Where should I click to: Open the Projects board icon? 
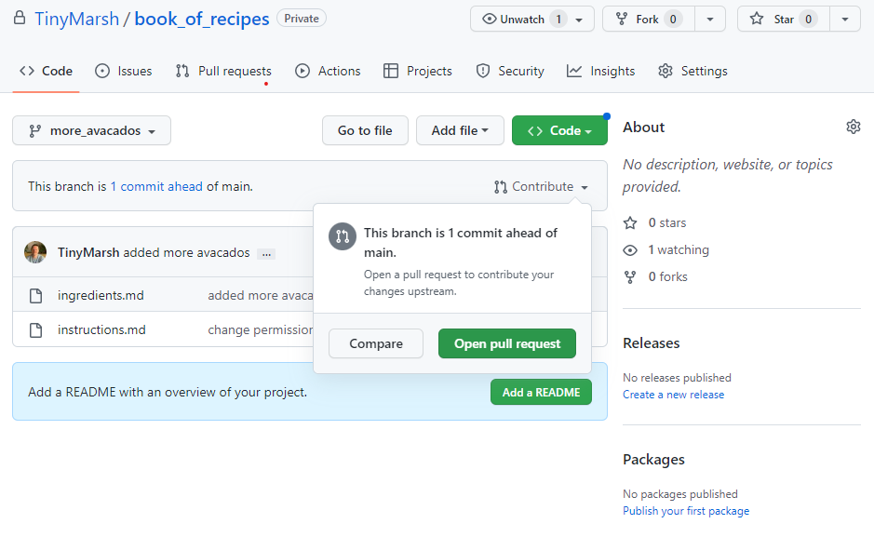(392, 70)
